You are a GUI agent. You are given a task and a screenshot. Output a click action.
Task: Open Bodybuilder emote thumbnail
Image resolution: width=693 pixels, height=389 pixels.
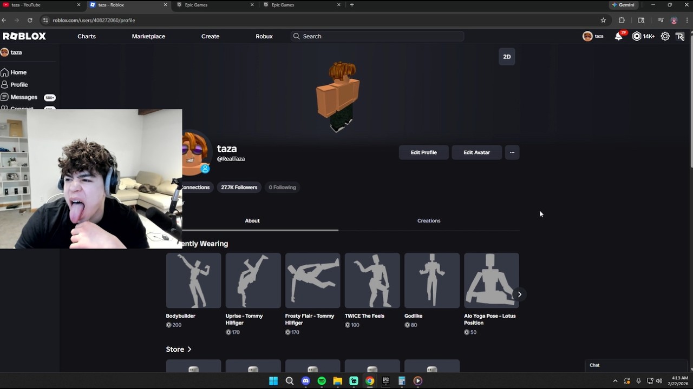193,280
